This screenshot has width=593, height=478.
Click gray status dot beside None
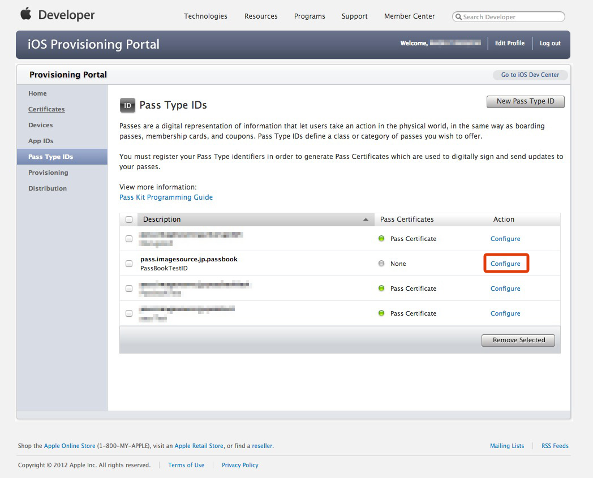(381, 263)
